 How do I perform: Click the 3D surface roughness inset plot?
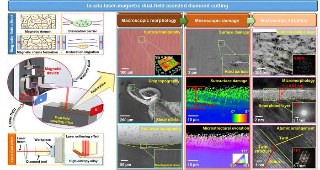point(168,65)
